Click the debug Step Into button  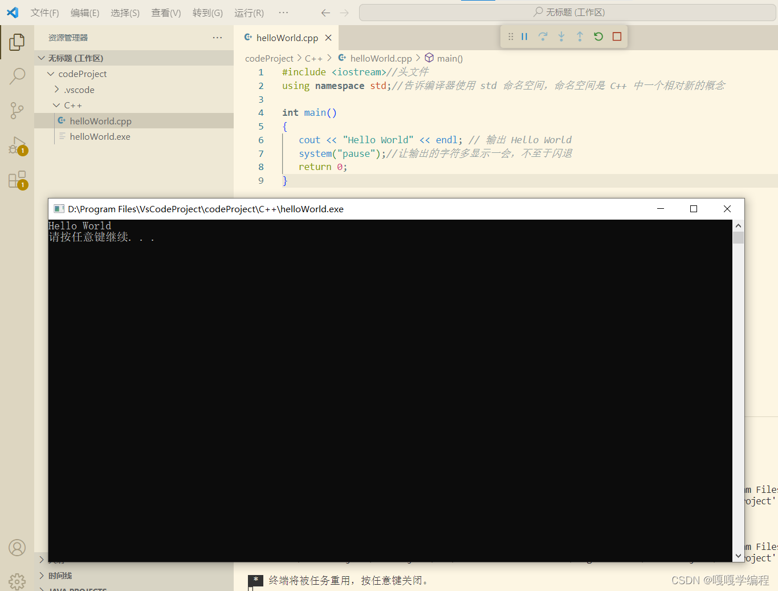coord(561,37)
